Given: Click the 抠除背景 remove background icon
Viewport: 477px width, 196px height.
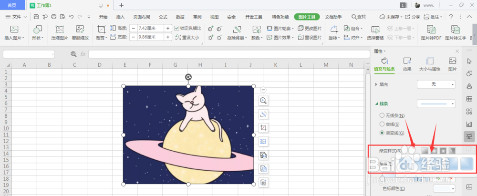Looking at the screenshot, I should click(237, 29).
